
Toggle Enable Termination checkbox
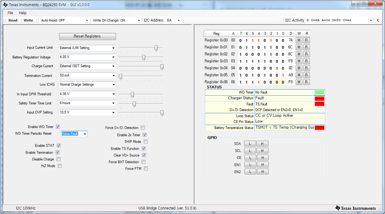point(57,152)
